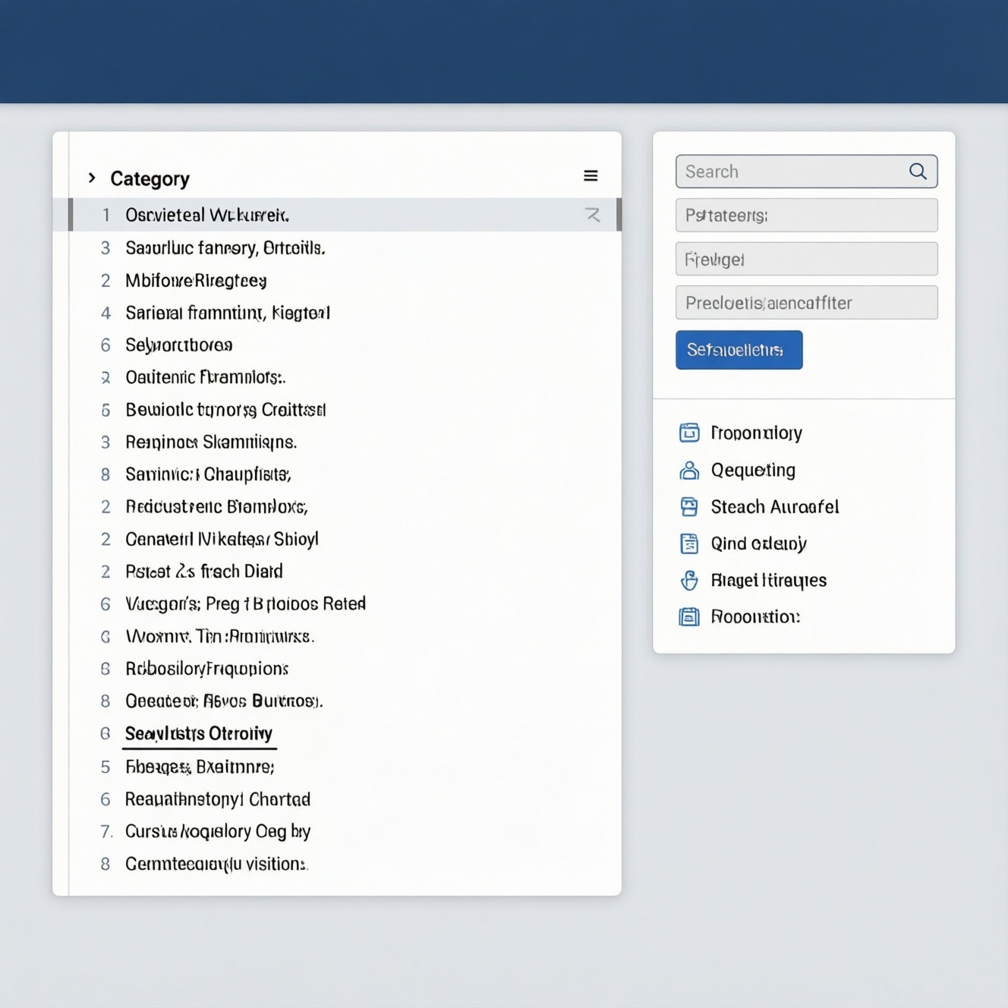
Task: Select the Gemnteoaɪoɥɥu visitions row
Action: pos(345,864)
